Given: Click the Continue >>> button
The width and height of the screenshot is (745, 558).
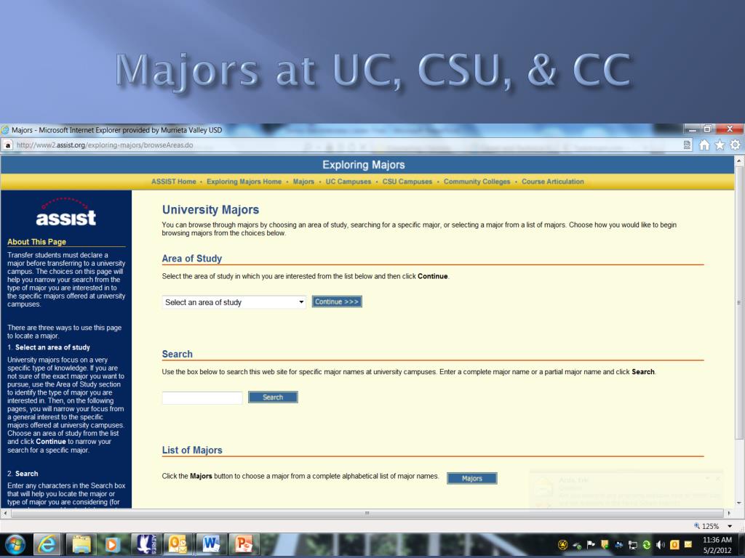Looking at the screenshot, I should tap(337, 302).
